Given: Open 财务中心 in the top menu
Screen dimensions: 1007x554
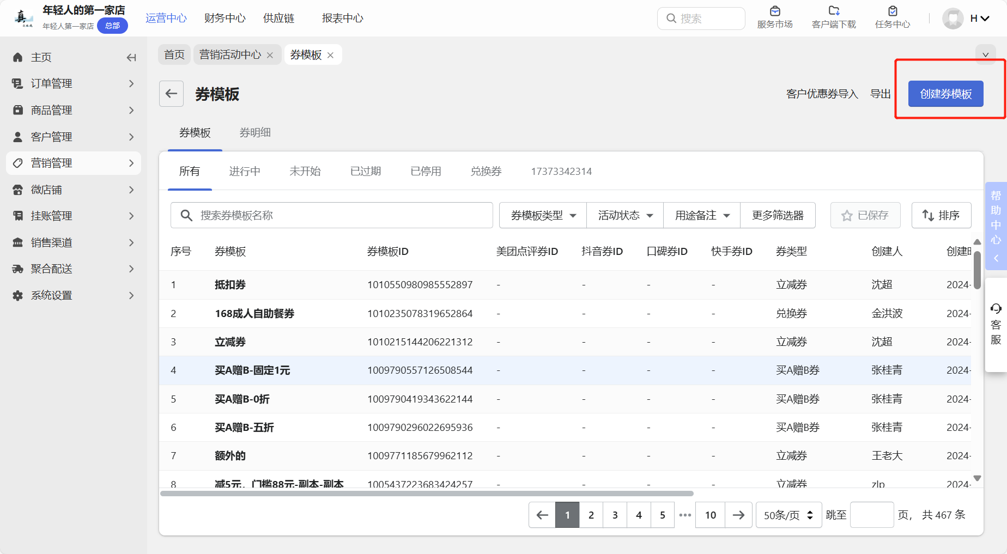Looking at the screenshot, I should click(225, 19).
